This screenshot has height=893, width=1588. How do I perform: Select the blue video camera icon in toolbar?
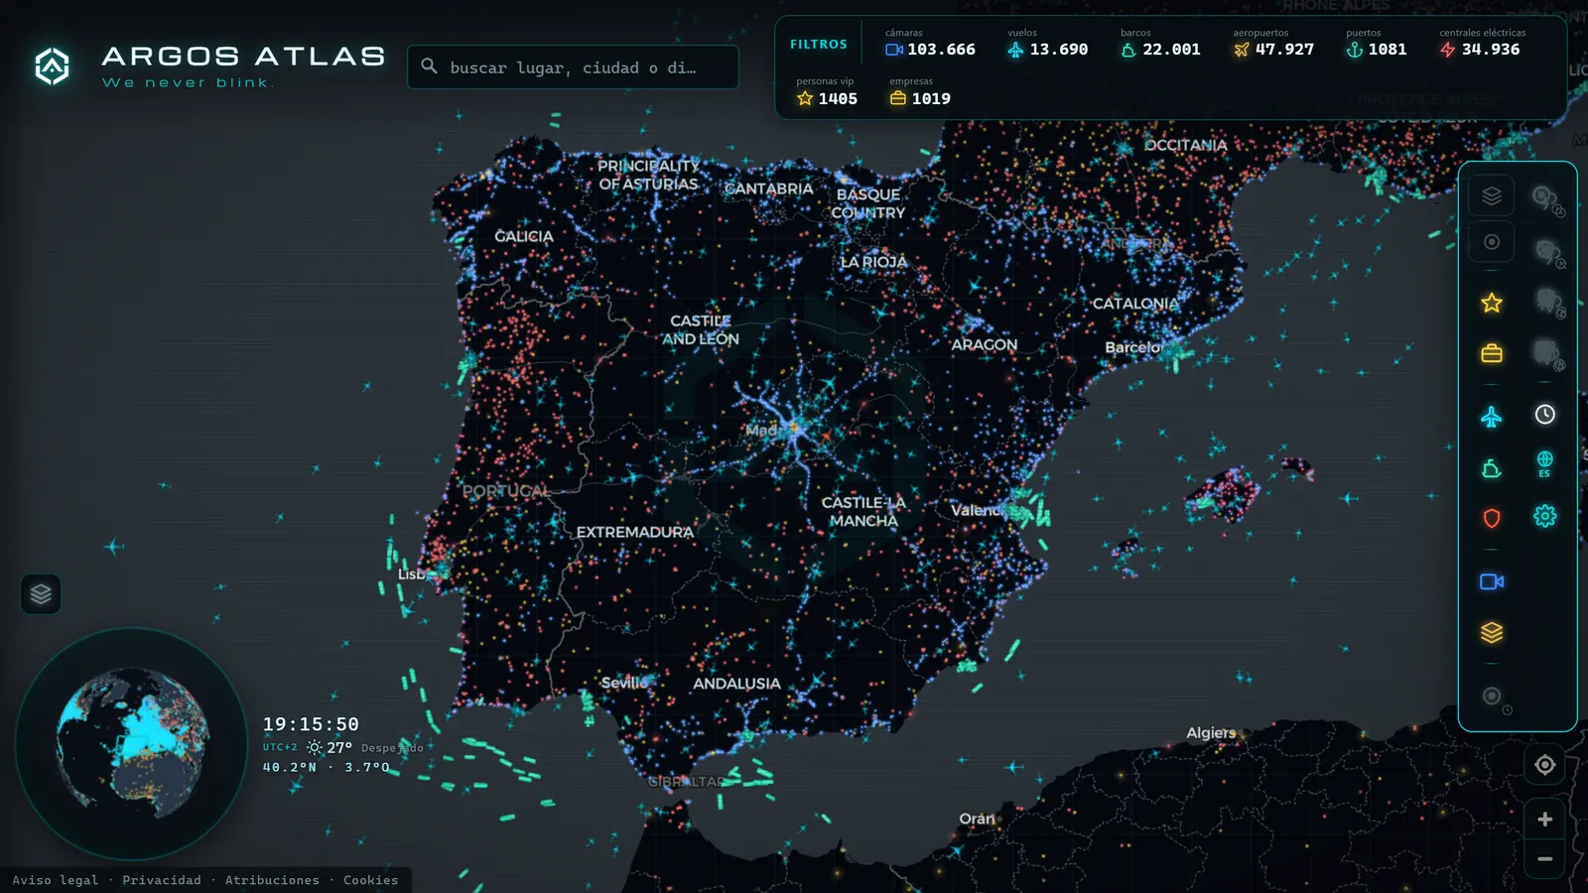click(x=1492, y=581)
